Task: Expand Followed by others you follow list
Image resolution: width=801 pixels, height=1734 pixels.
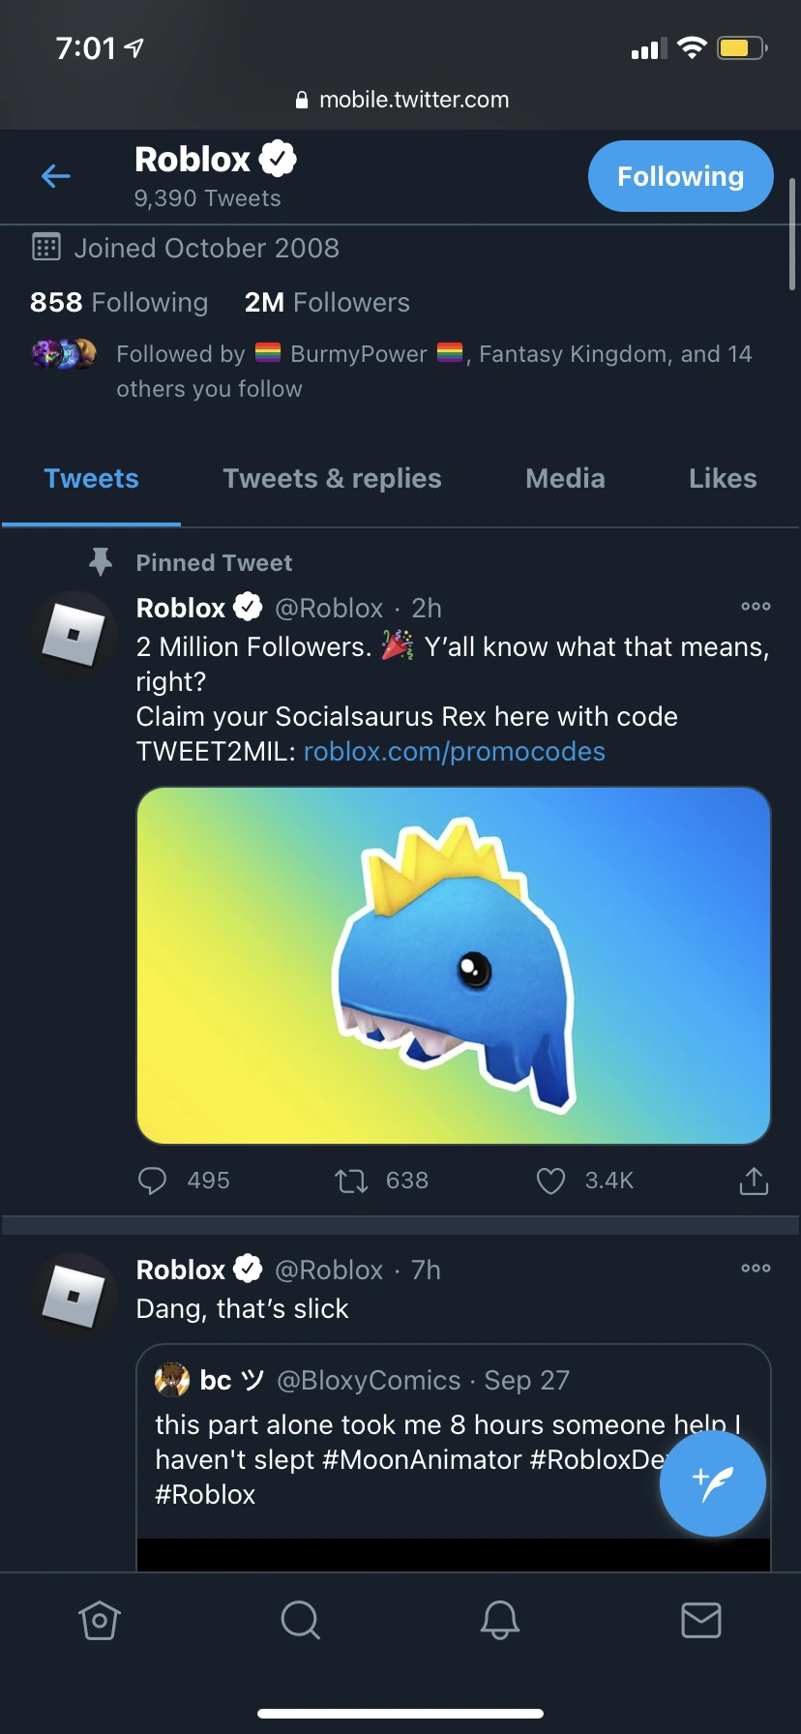Action: pyautogui.click(x=387, y=371)
